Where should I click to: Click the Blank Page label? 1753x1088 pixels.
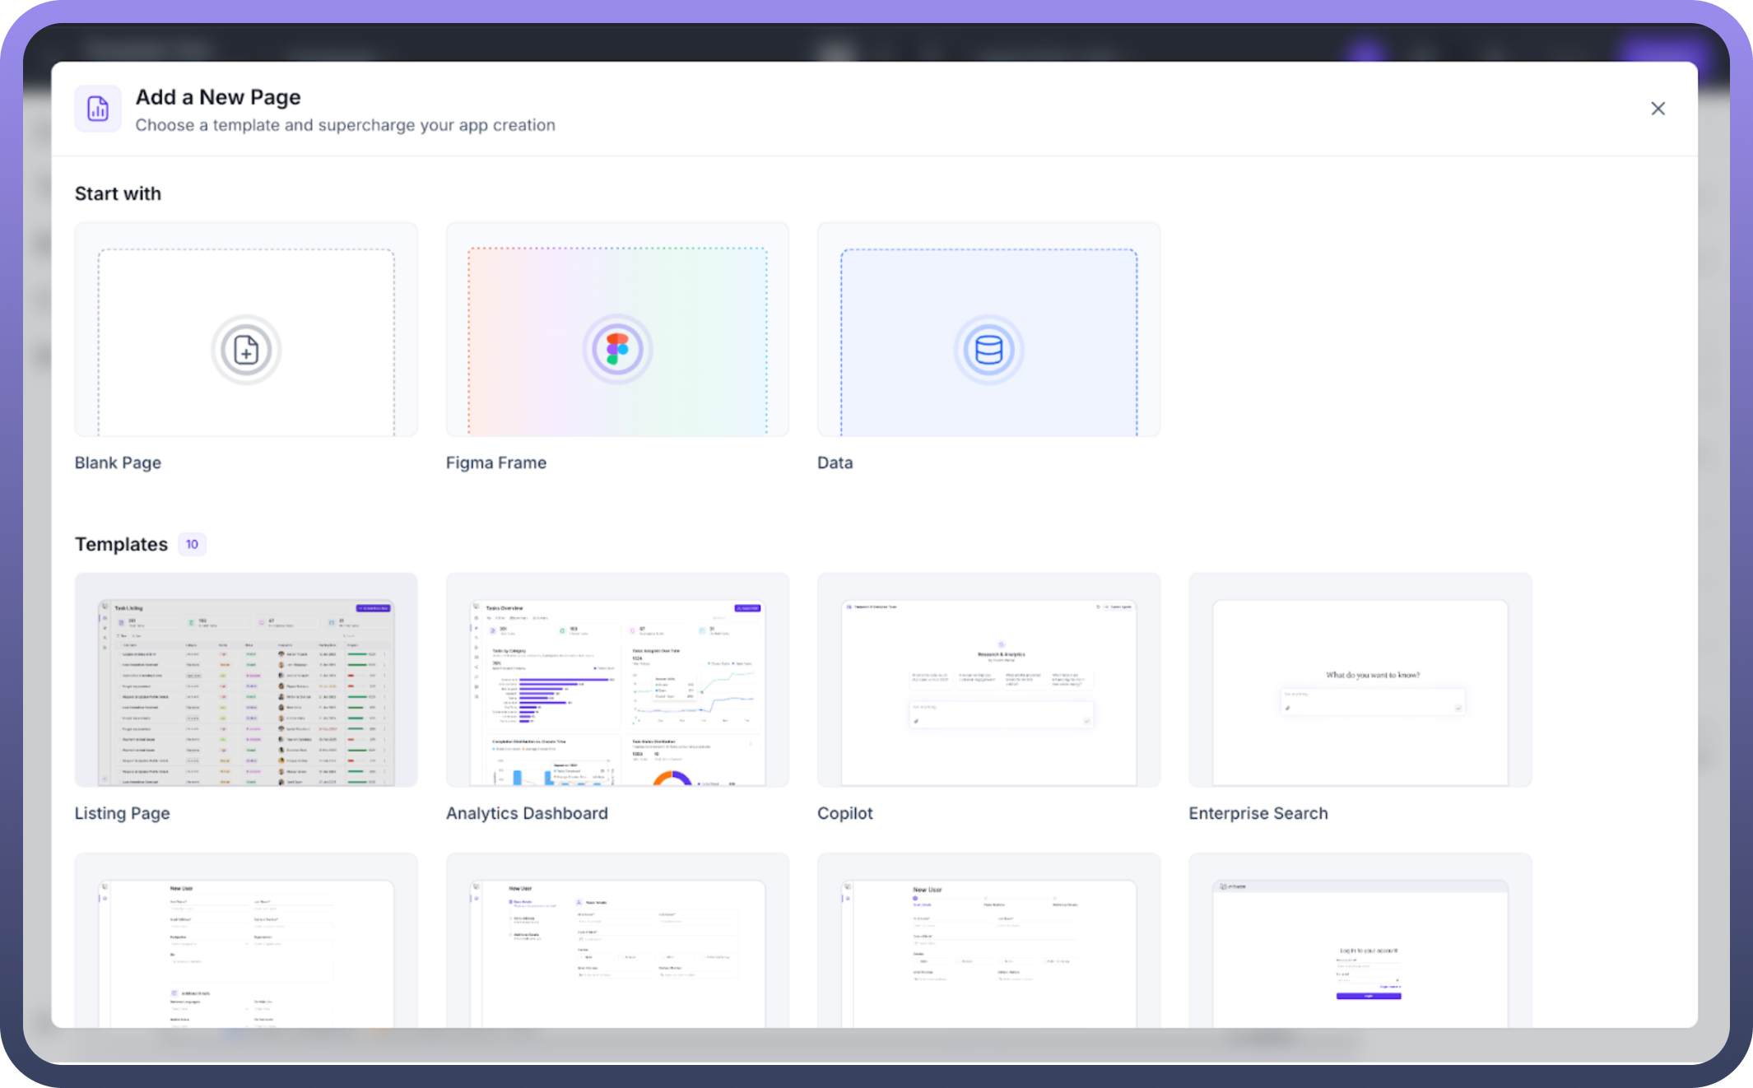click(x=118, y=463)
